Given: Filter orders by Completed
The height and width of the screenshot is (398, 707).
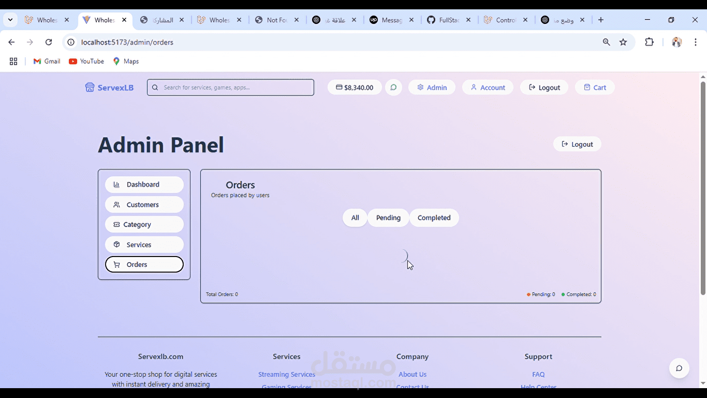Looking at the screenshot, I should pyautogui.click(x=434, y=218).
